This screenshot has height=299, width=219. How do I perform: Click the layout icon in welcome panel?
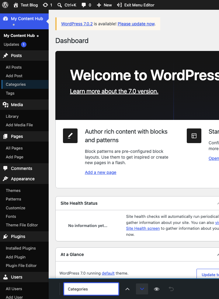point(194,136)
